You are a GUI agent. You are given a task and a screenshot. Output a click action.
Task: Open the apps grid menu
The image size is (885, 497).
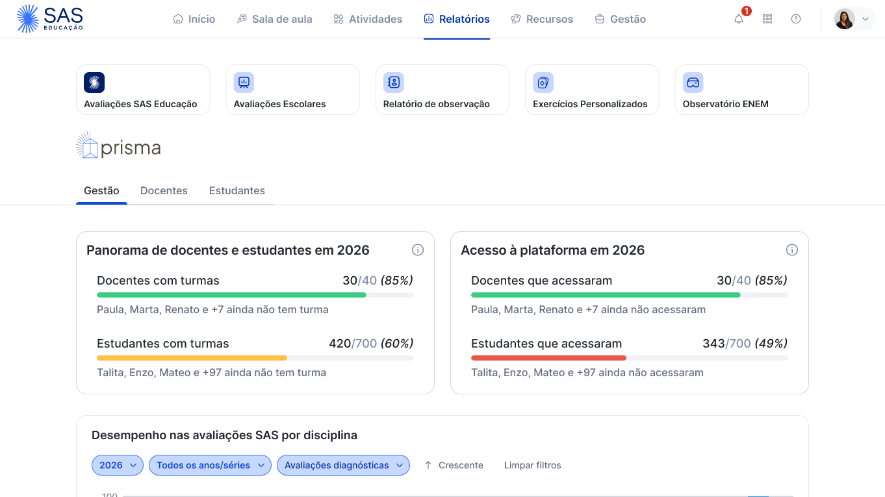coord(767,19)
